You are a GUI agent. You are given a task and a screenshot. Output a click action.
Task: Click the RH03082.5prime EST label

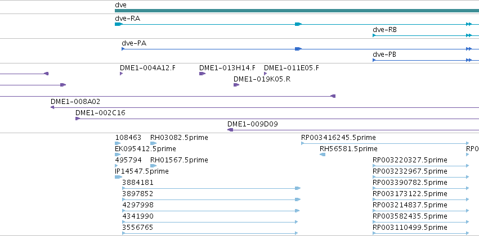[x=179, y=138]
